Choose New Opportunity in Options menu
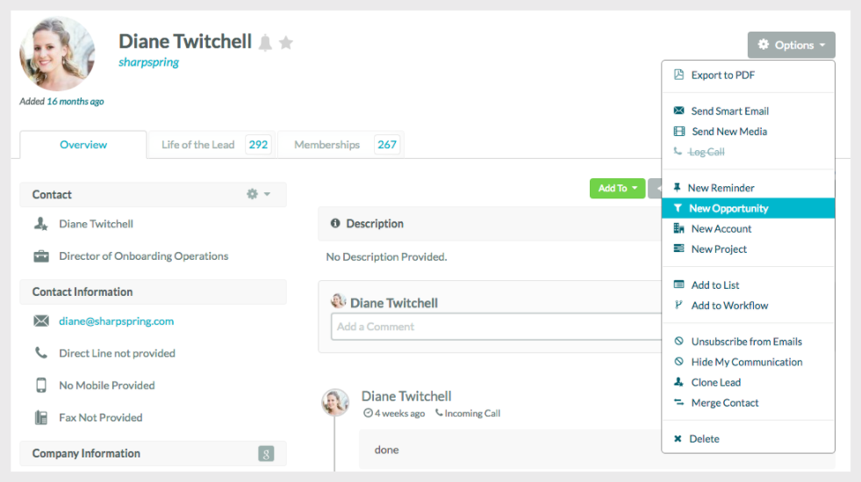This screenshot has width=861, height=482. [x=748, y=208]
